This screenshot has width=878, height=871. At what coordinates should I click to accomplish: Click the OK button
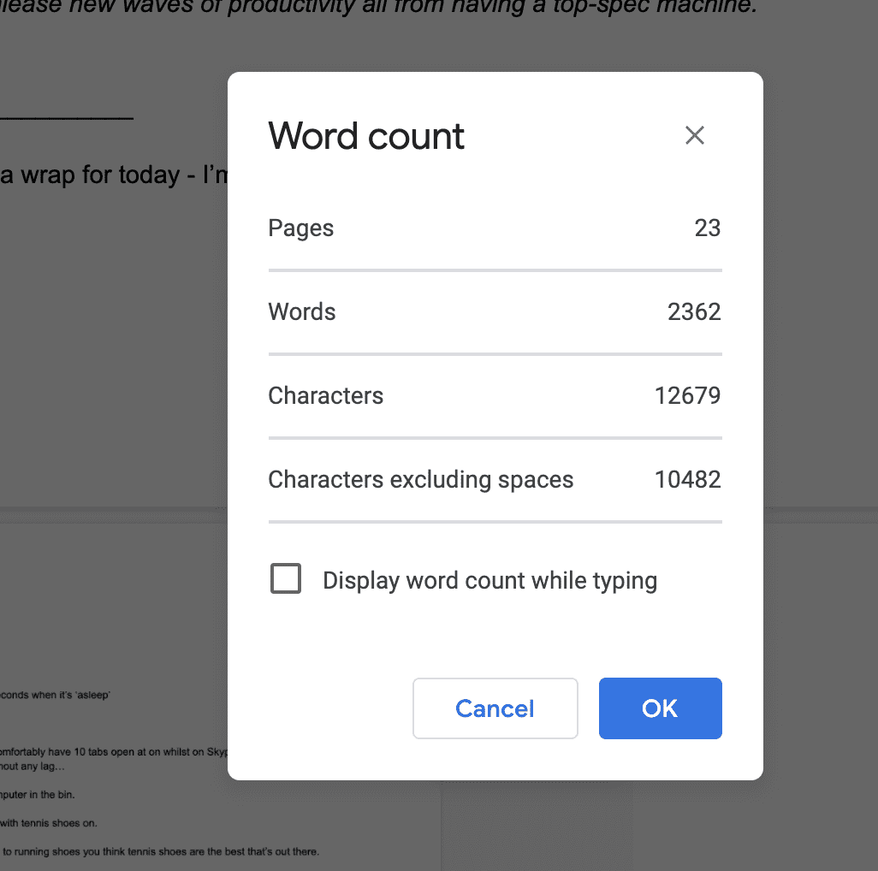point(660,708)
